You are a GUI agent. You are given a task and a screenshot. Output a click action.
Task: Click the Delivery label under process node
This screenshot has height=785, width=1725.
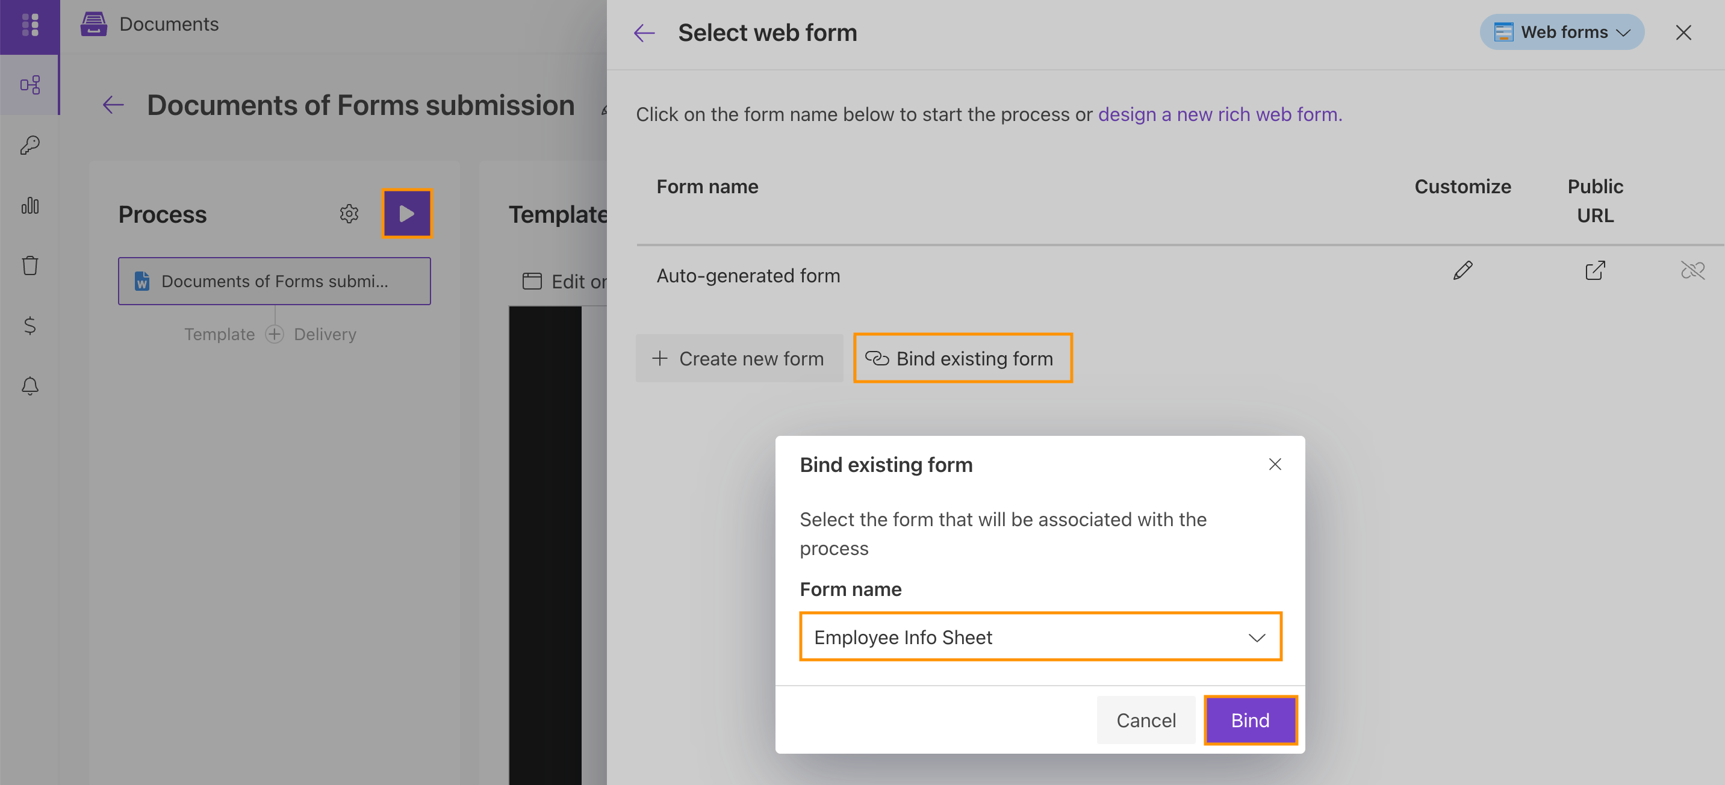click(x=325, y=334)
